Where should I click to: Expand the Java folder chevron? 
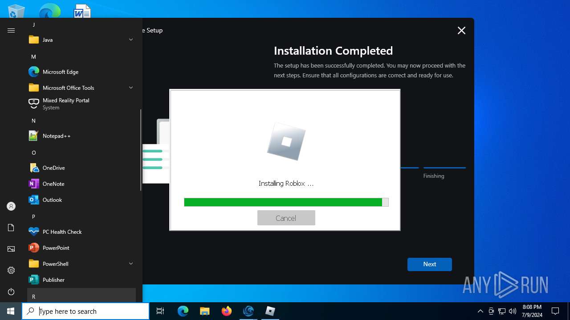pos(131,40)
